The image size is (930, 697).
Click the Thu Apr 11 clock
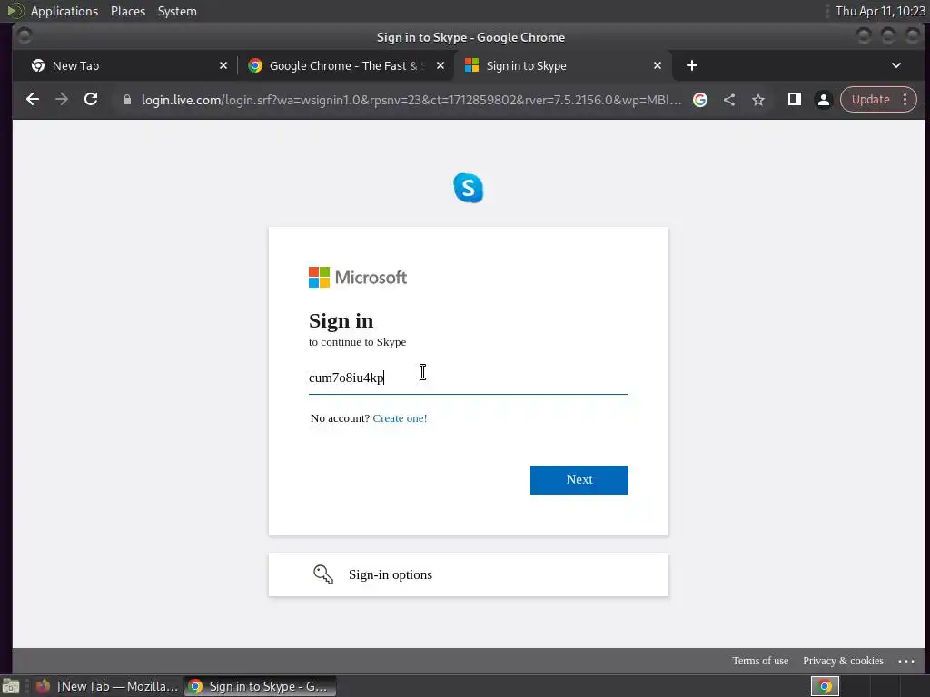(879, 11)
